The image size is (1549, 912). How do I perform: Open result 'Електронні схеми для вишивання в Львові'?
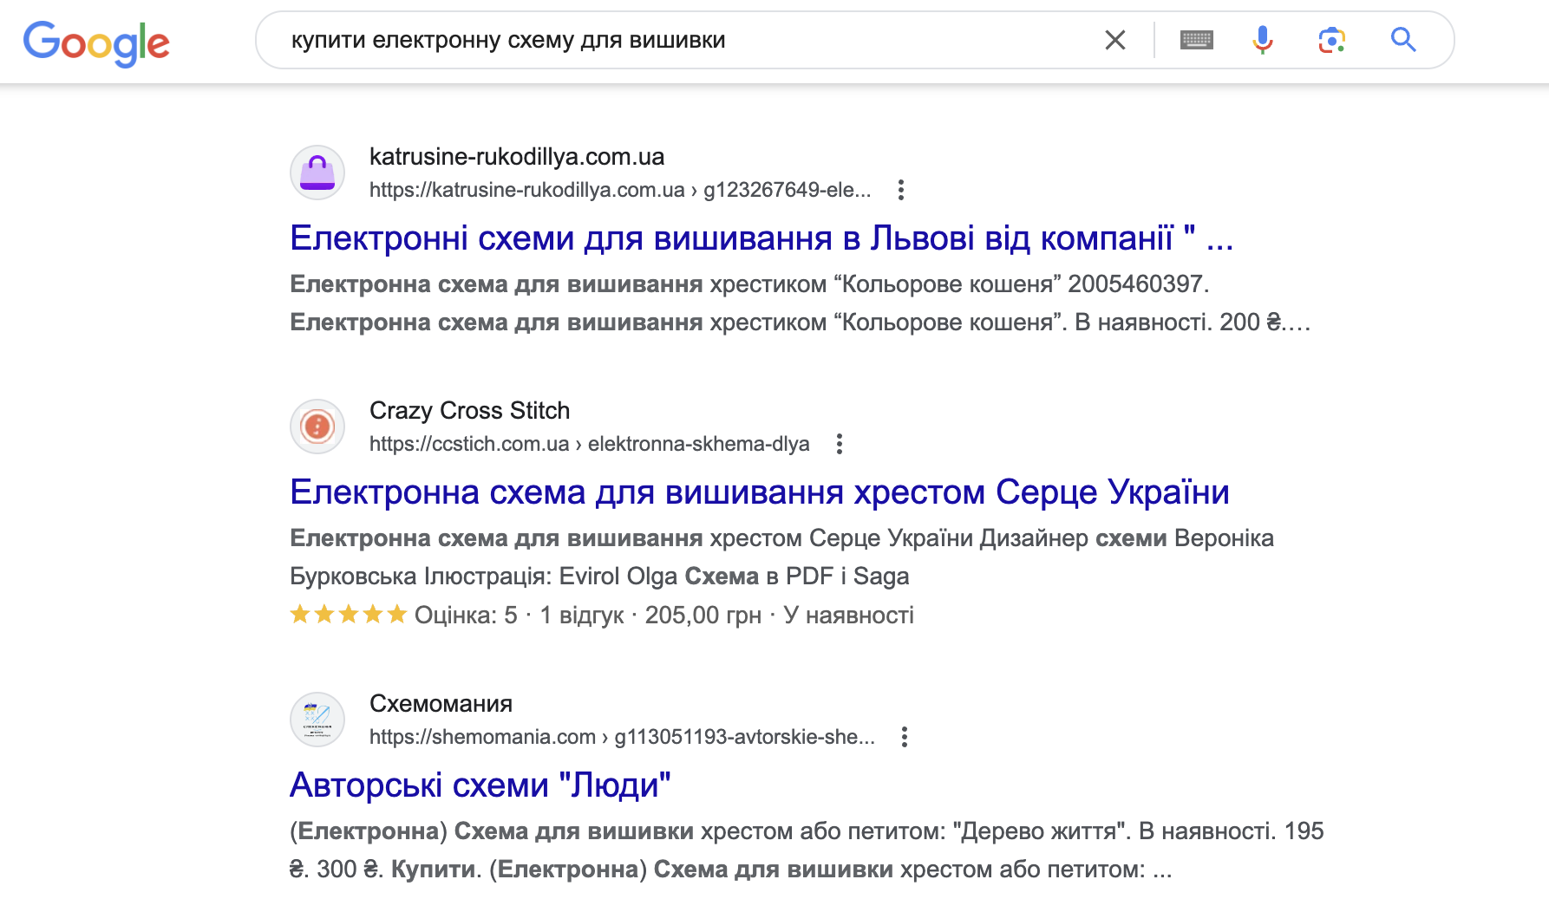click(761, 238)
